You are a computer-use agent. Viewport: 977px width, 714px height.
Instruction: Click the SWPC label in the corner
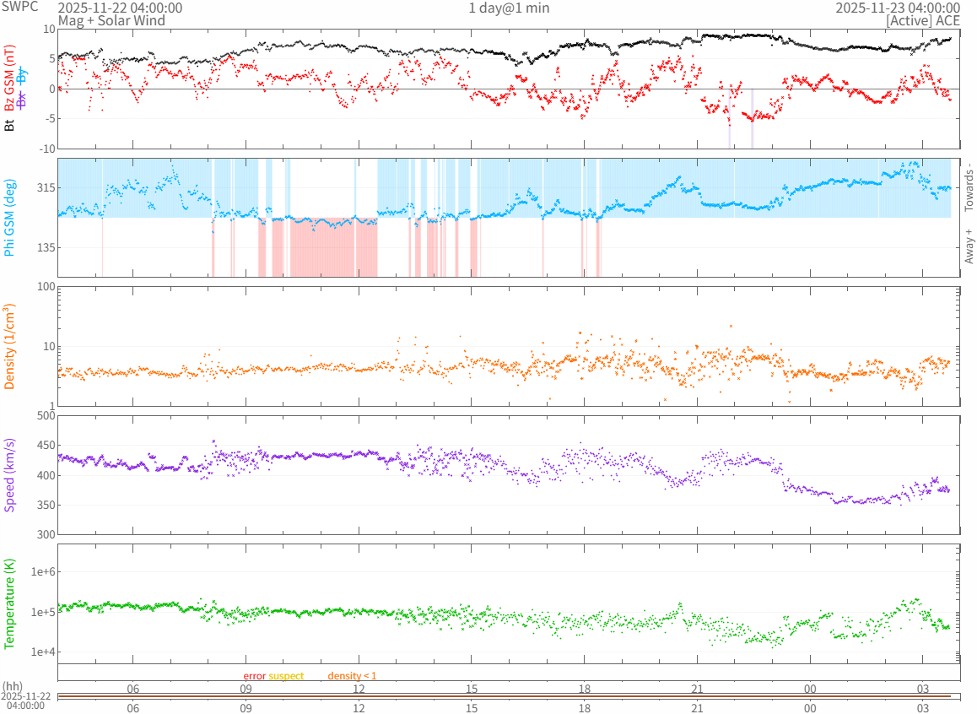pyautogui.click(x=19, y=7)
